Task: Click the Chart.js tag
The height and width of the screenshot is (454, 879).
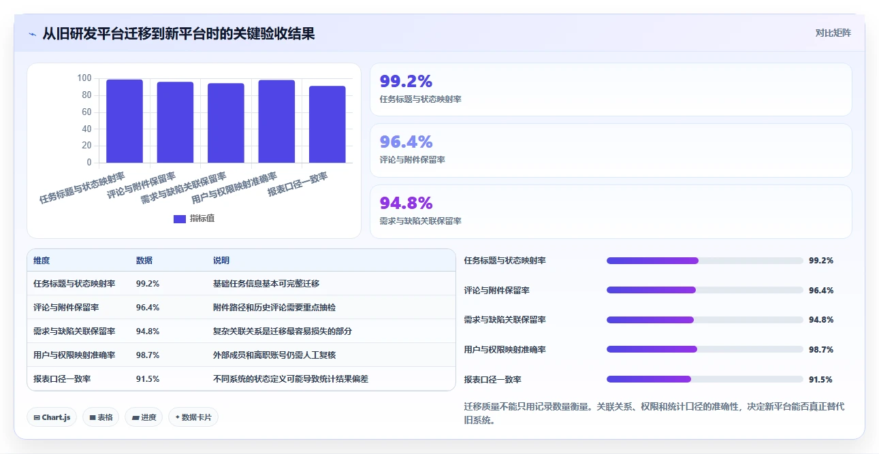Action: point(52,417)
